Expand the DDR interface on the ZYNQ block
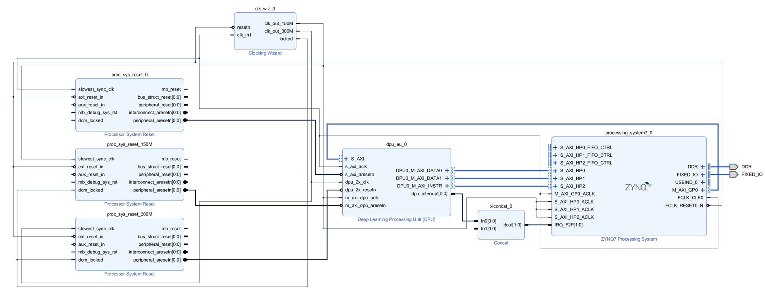The image size is (765, 291). point(703,167)
